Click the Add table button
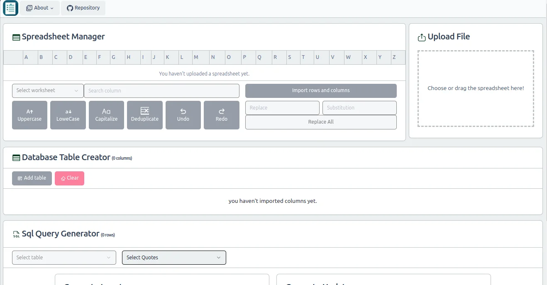The height and width of the screenshot is (285, 547). pyautogui.click(x=32, y=178)
